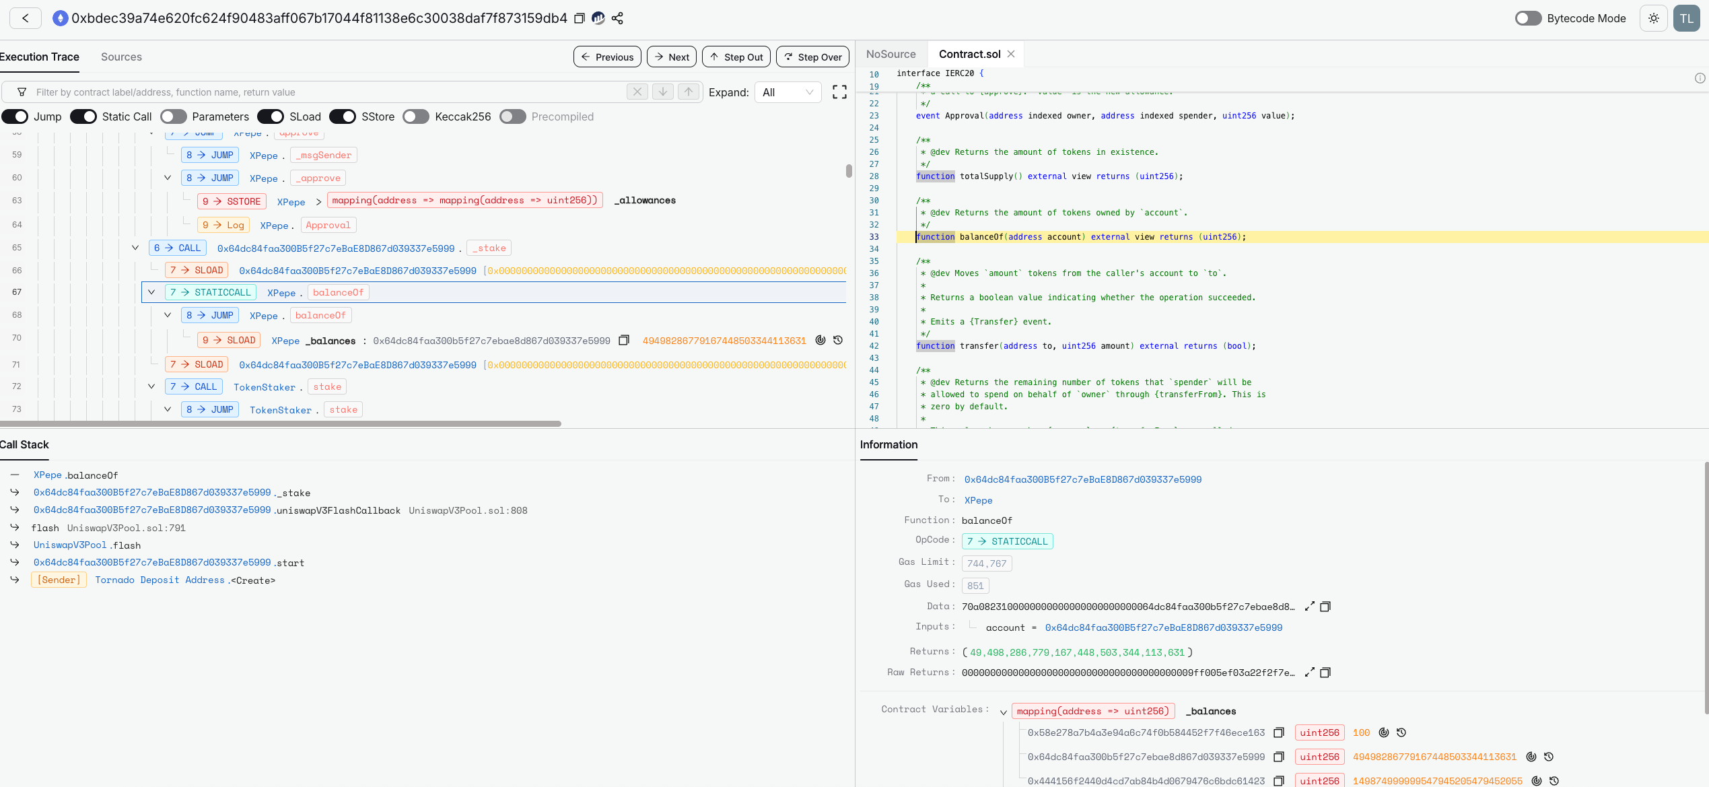
Task: Jump to next filter match arrow
Action: [x=663, y=92]
